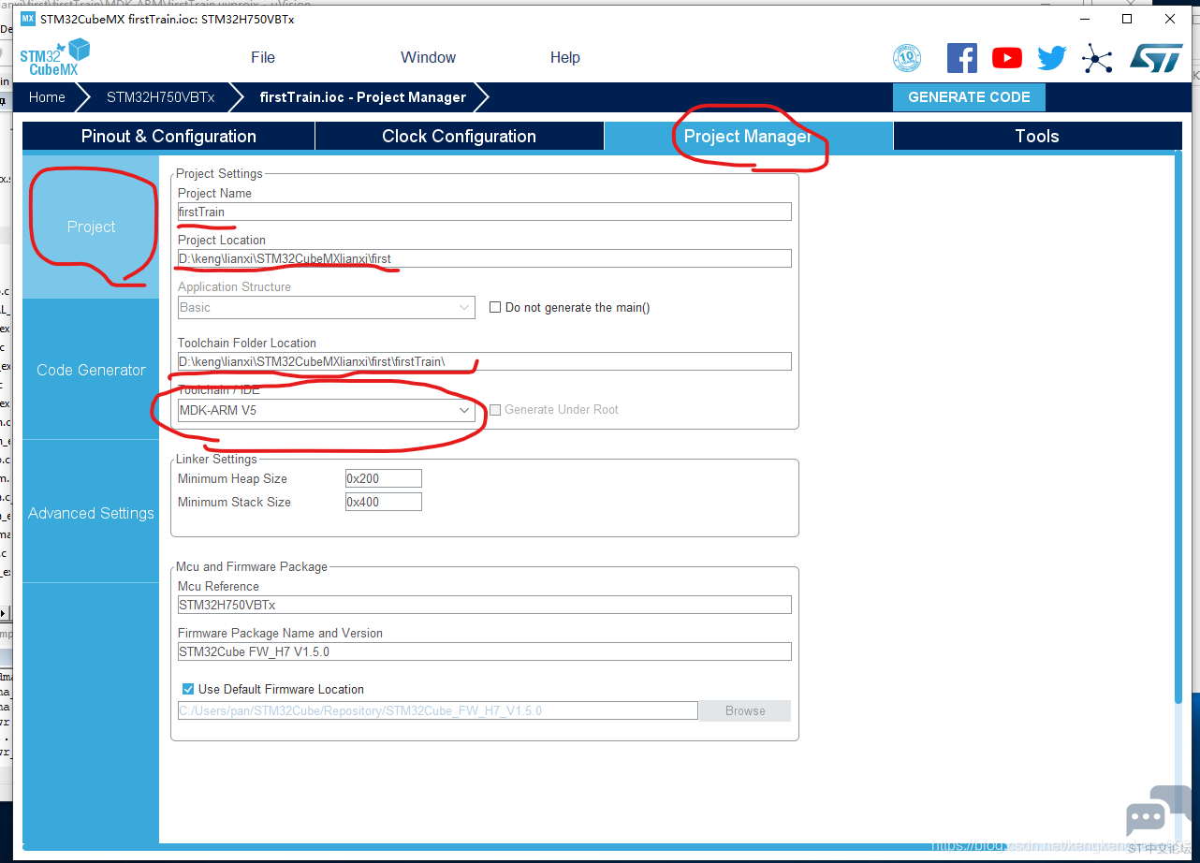Image resolution: width=1200 pixels, height=863 pixels.
Task: Click the vertical scrollbar on the right
Action: tap(1178, 429)
